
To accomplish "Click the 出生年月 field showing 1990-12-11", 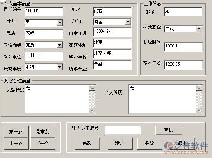I will 112,32.
